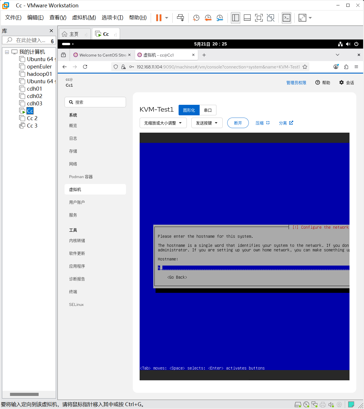The image size is (364, 409).
Task: Open the 发送按键 send key dropdown
Action: coord(207,123)
